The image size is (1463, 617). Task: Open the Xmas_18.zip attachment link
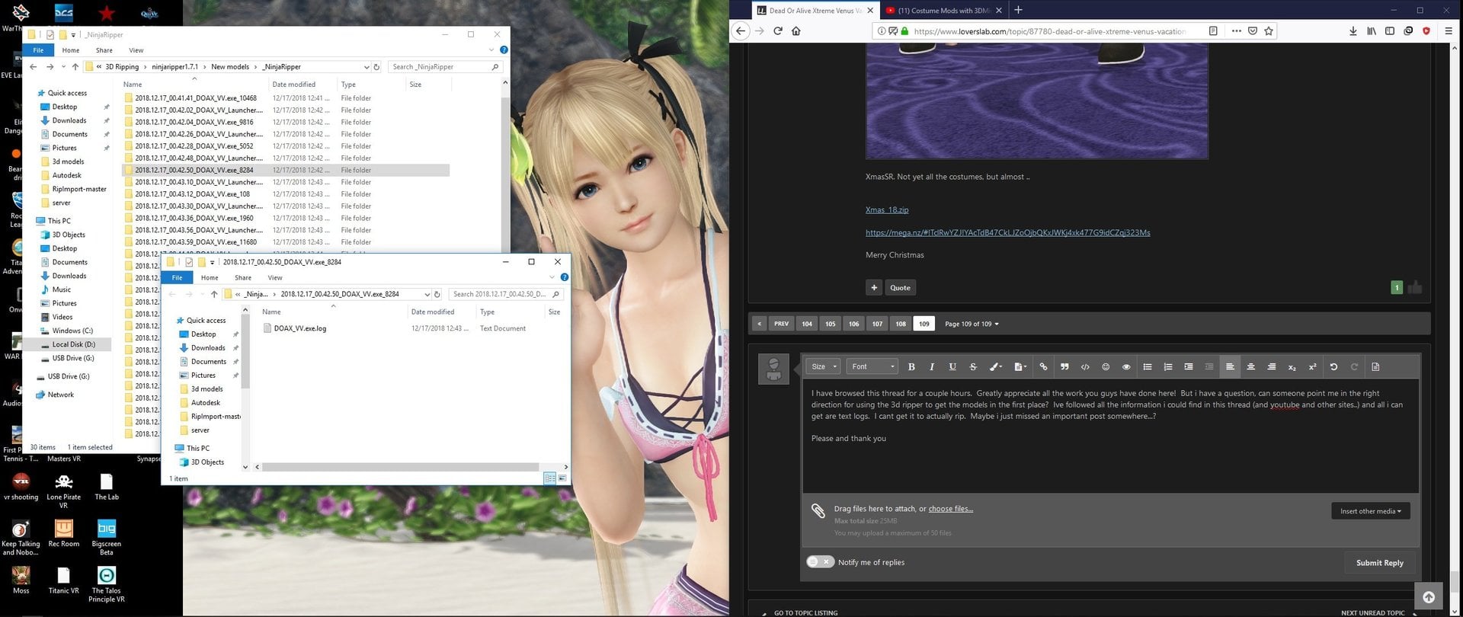(x=887, y=210)
